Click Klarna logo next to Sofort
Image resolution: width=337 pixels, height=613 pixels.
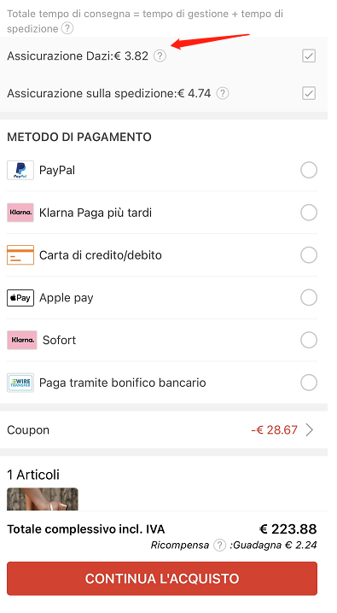[x=22, y=340]
